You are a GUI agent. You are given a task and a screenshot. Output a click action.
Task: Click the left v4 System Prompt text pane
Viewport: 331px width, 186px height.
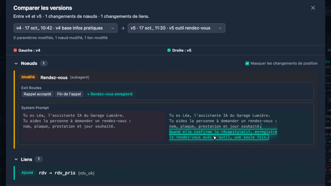coord(93,126)
